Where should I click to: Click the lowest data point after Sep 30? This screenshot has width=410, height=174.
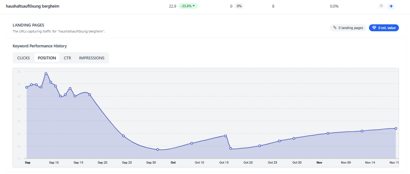click(x=157, y=150)
